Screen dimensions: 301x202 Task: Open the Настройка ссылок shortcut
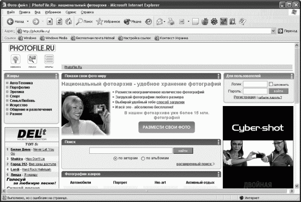pyautogui.click(x=134, y=38)
